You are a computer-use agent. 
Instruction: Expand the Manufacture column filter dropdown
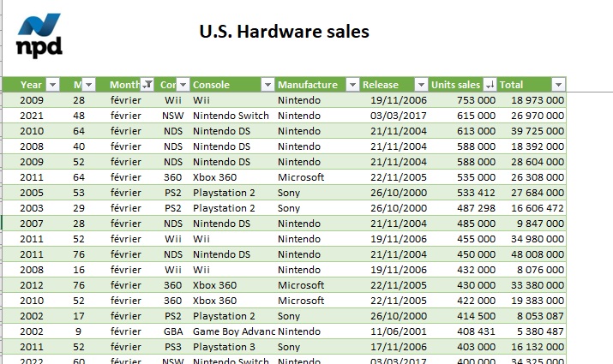(352, 84)
